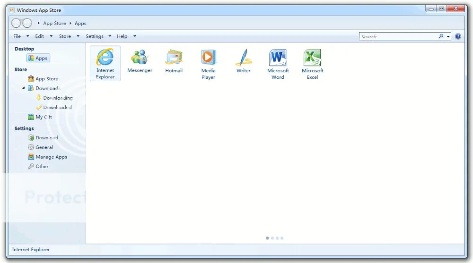Image resolution: width=473 pixels, height=263 pixels.
Task: Maximize the Windows App Store window
Action: click(x=442, y=9)
